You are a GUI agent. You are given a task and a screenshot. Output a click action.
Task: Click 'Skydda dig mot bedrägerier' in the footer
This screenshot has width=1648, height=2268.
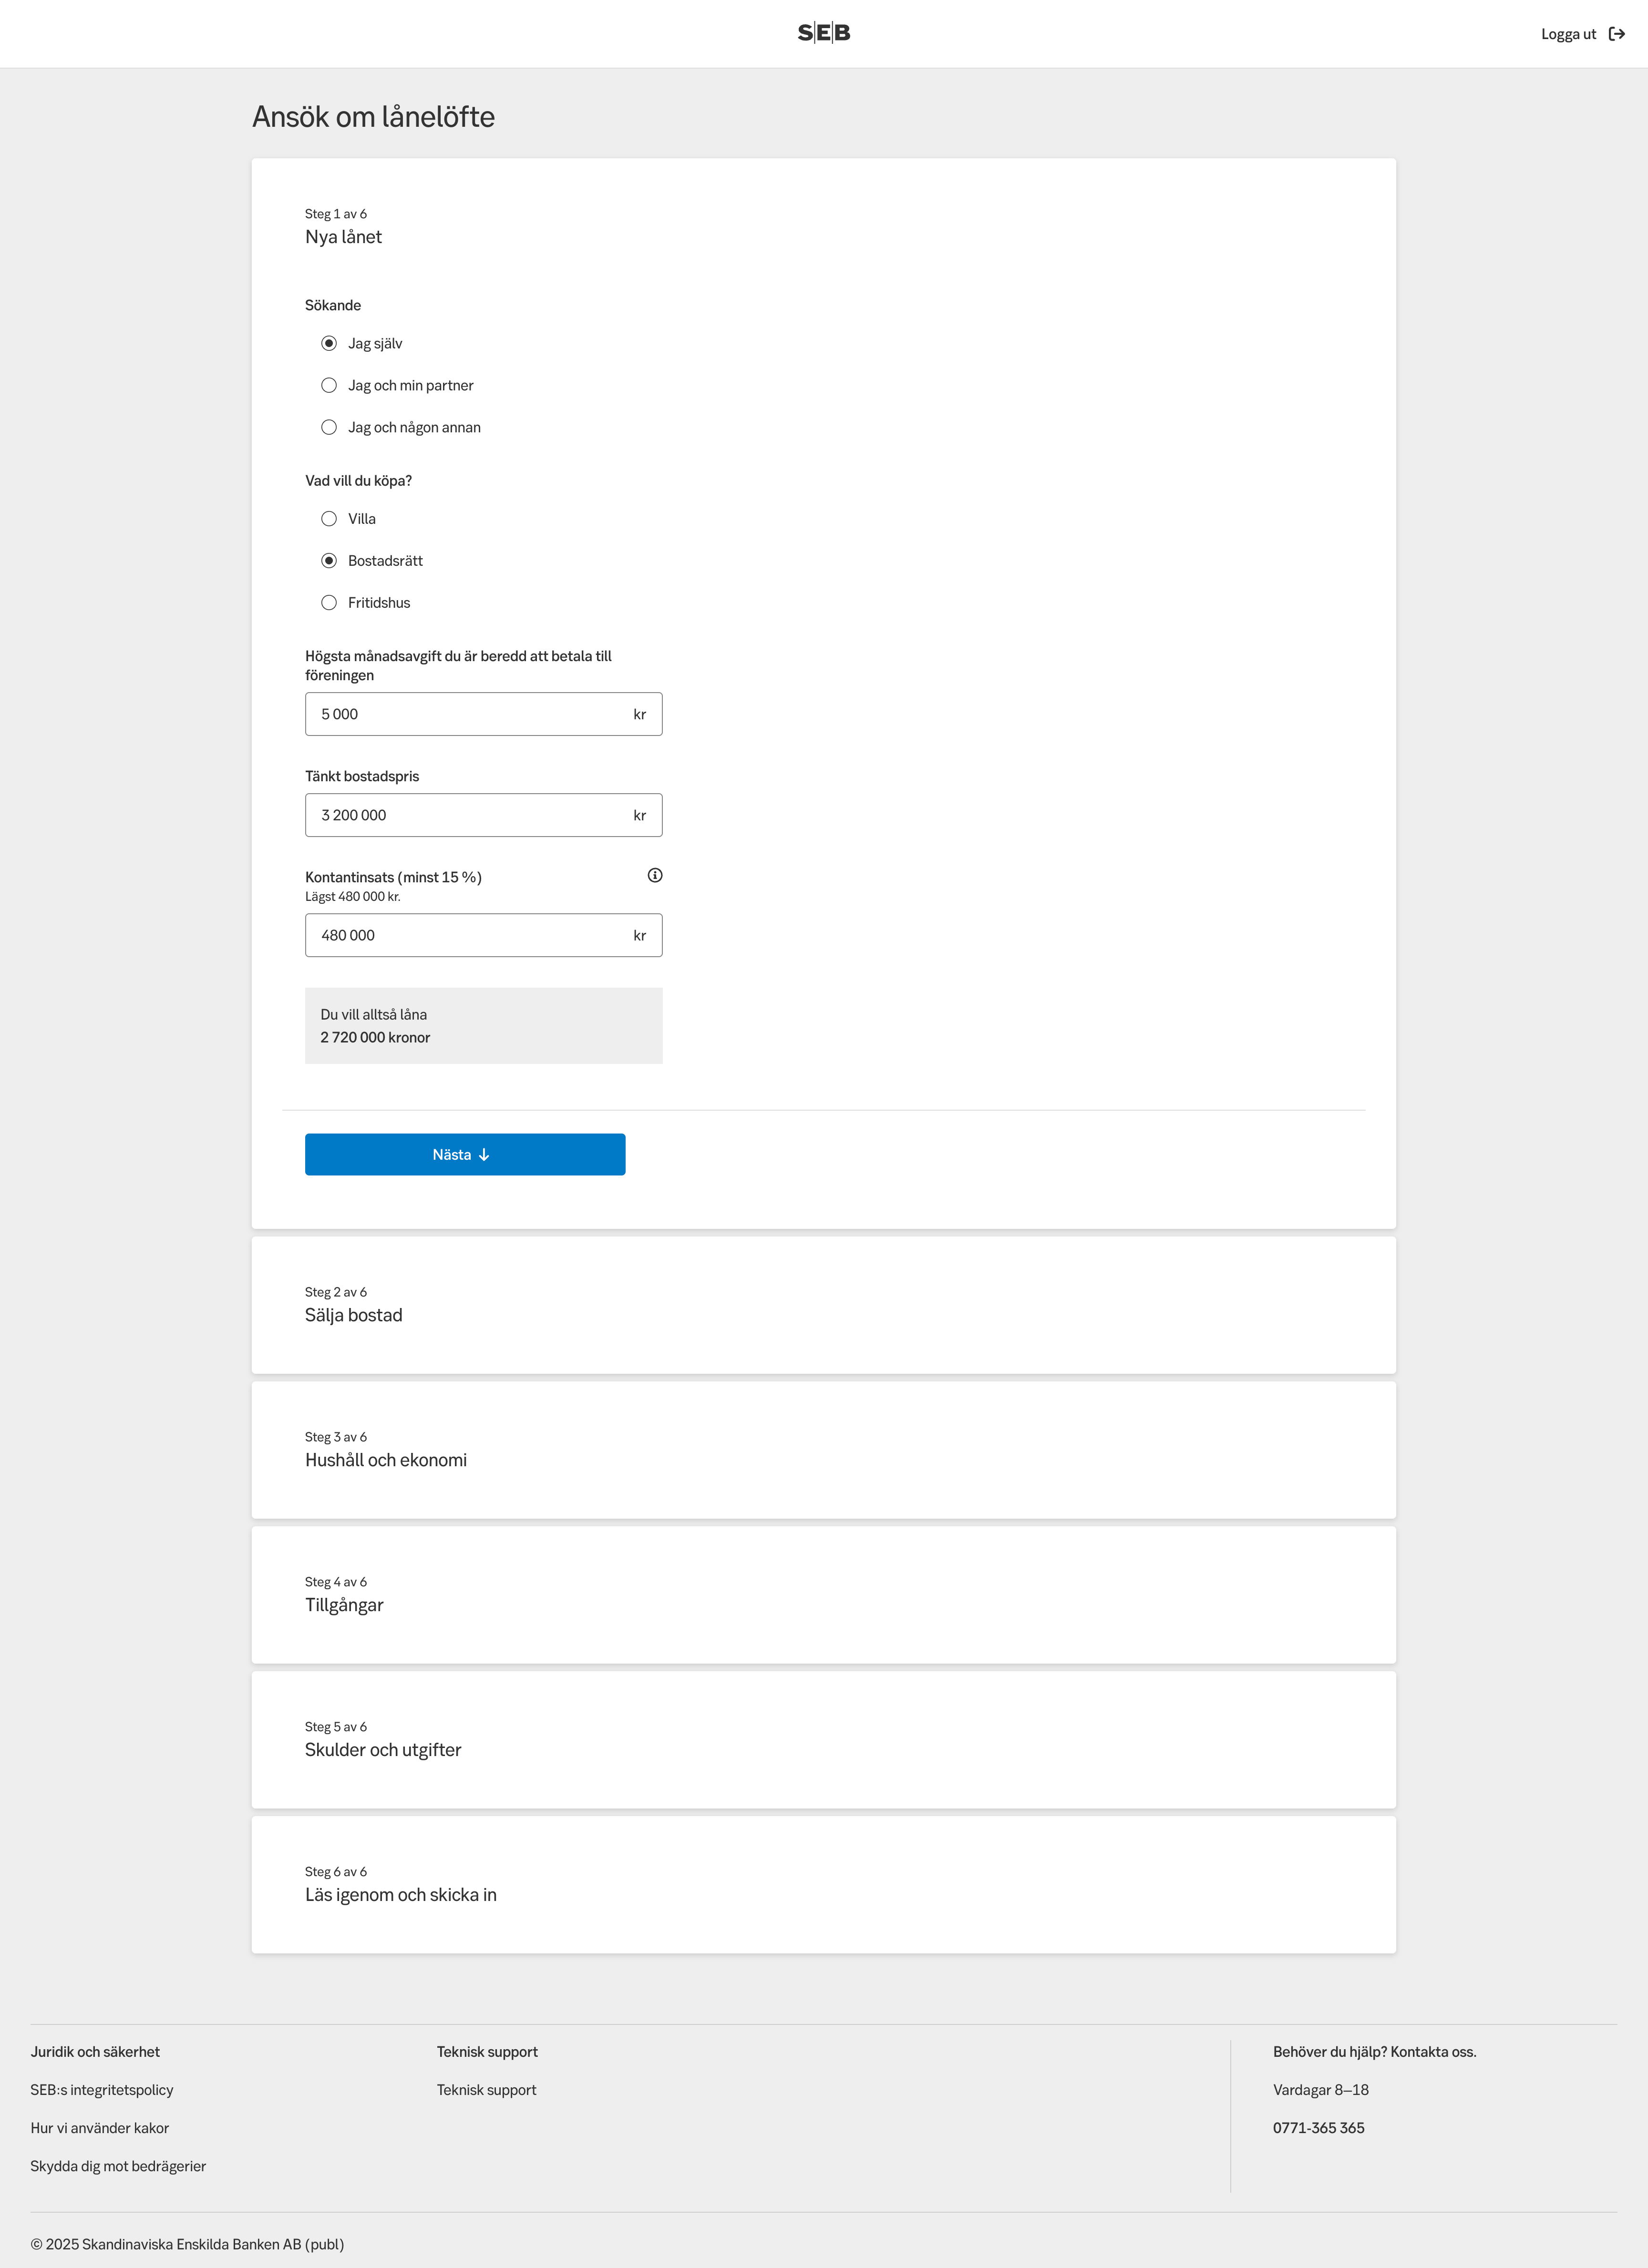click(118, 2165)
